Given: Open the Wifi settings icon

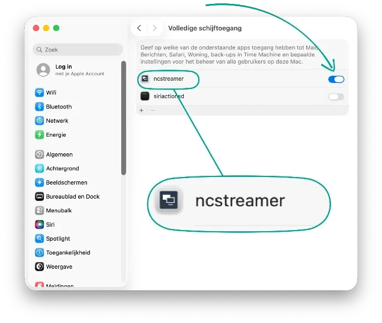Looking at the screenshot, I should click(x=39, y=92).
